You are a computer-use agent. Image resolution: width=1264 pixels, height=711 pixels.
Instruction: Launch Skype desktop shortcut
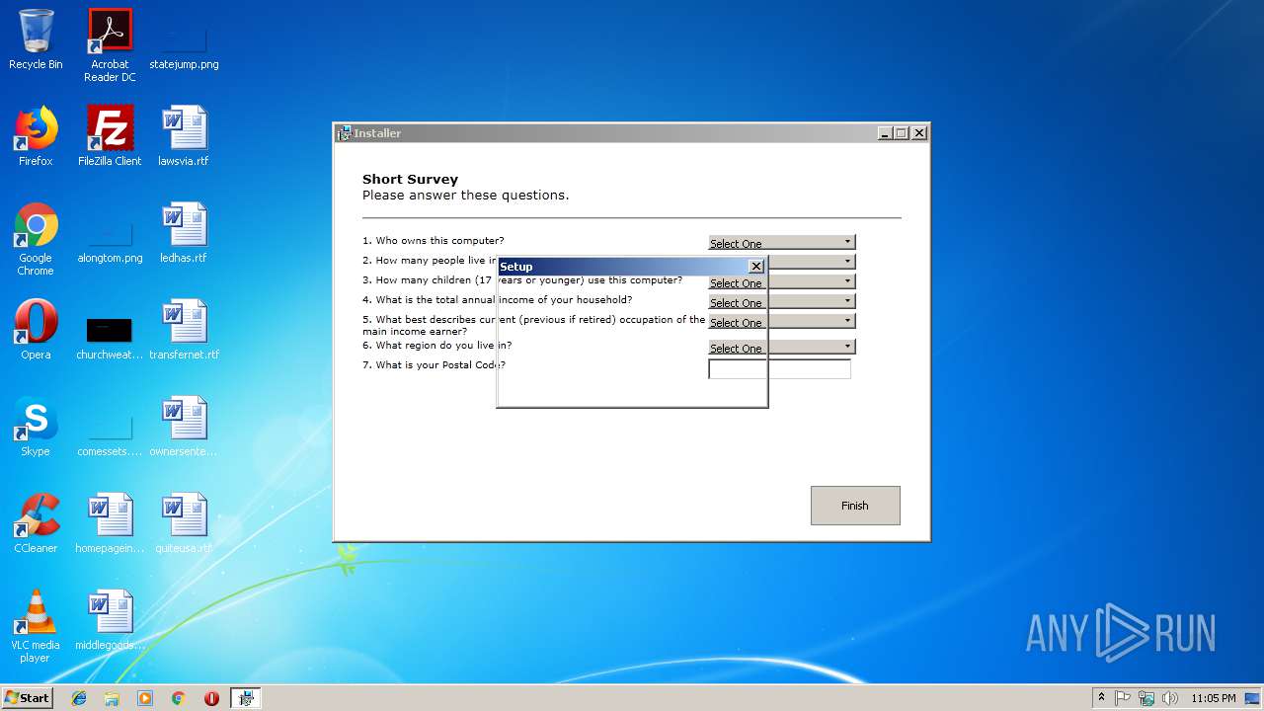(36, 428)
